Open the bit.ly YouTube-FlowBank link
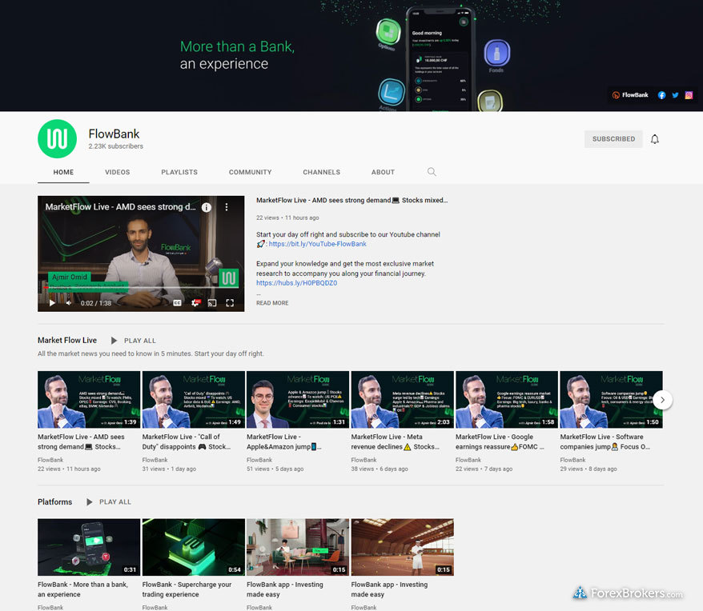The height and width of the screenshot is (611, 703). coord(317,244)
